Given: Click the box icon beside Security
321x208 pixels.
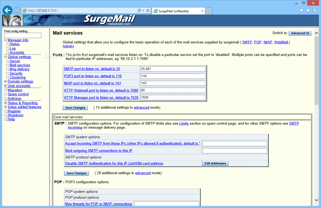Looking at the screenshot, I should point(7,74).
